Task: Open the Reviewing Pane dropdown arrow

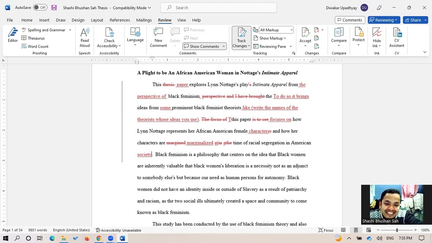Action: (x=290, y=46)
